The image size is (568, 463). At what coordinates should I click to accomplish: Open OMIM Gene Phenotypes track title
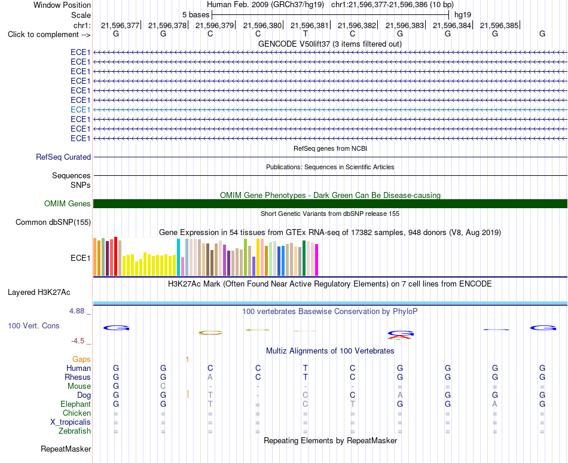click(x=330, y=195)
